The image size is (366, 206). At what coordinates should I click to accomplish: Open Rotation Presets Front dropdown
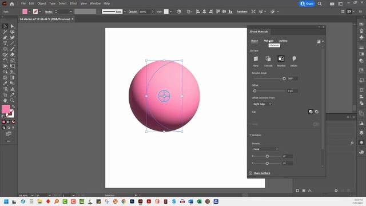pos(265,149)
